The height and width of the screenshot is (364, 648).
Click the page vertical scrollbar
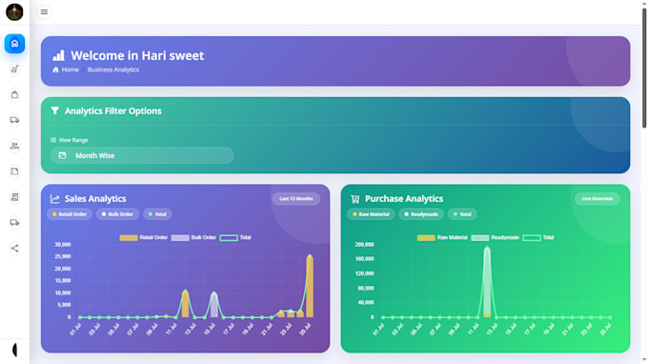644,69
